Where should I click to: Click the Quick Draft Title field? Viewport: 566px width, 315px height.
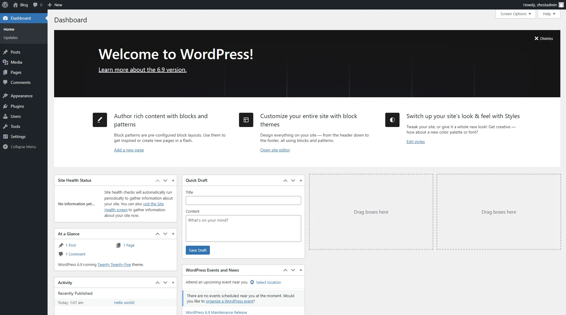point(243,200)
